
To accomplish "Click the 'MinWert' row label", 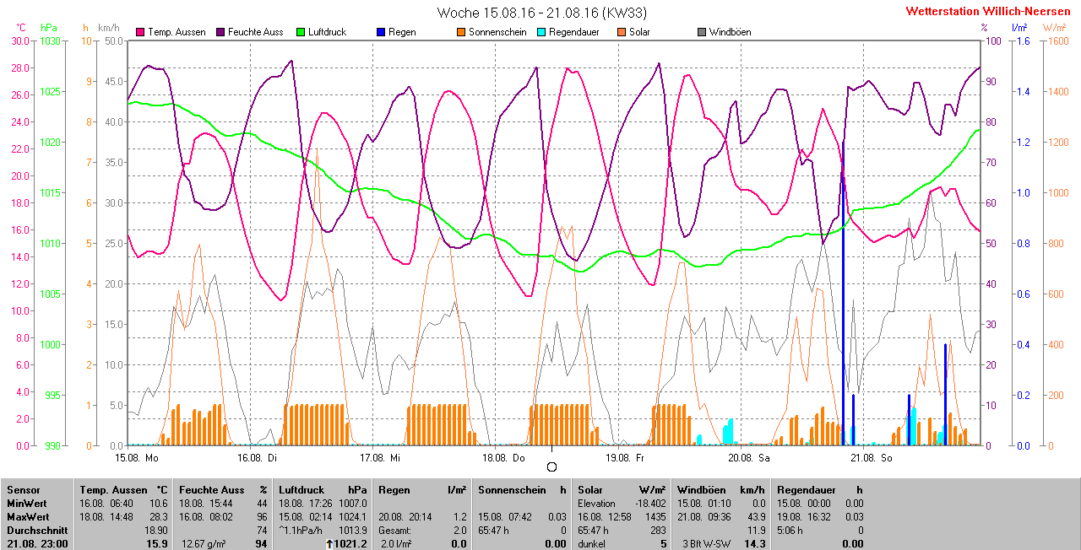I will pyautogui.click(x=29, y=504).
